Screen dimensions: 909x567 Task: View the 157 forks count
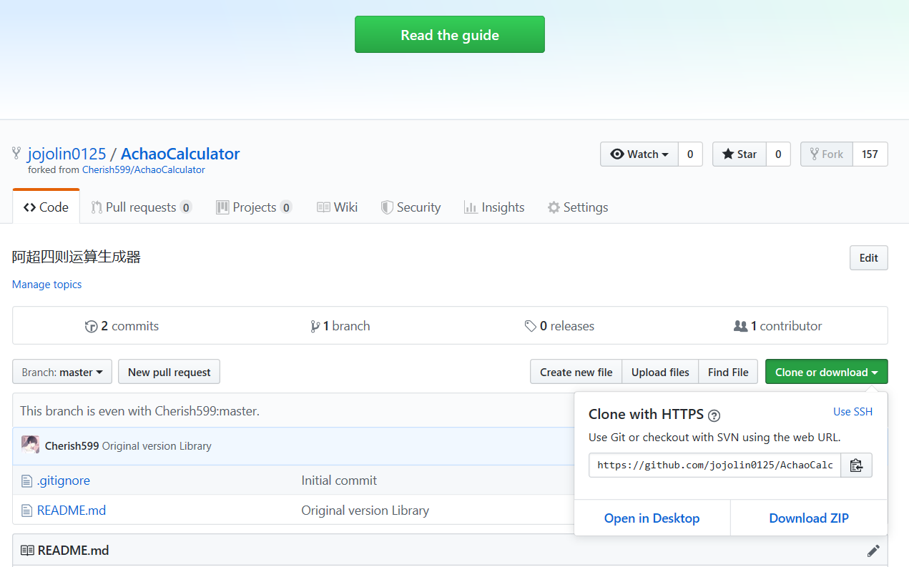click(870, 154)
